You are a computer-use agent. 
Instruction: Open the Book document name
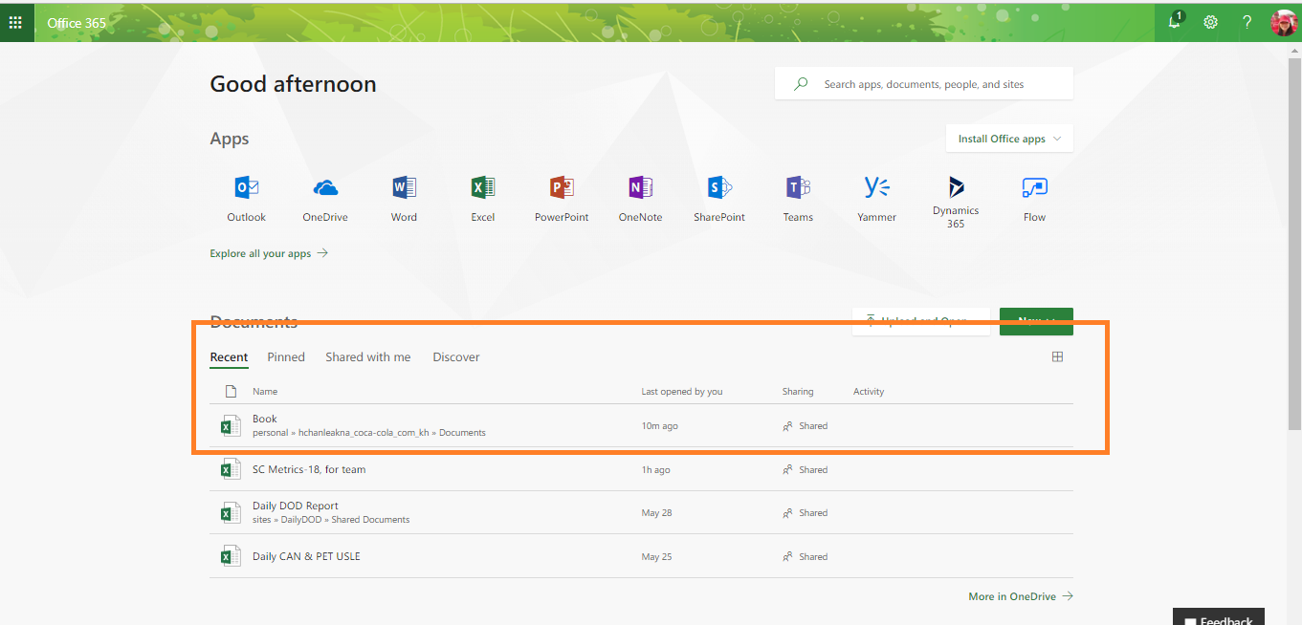click(x=265, y=419)
